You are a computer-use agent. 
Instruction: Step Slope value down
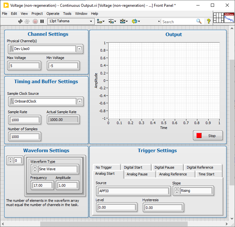coord(177,192)
